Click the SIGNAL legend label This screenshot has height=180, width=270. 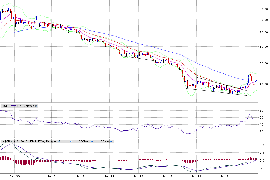[84, 141]
